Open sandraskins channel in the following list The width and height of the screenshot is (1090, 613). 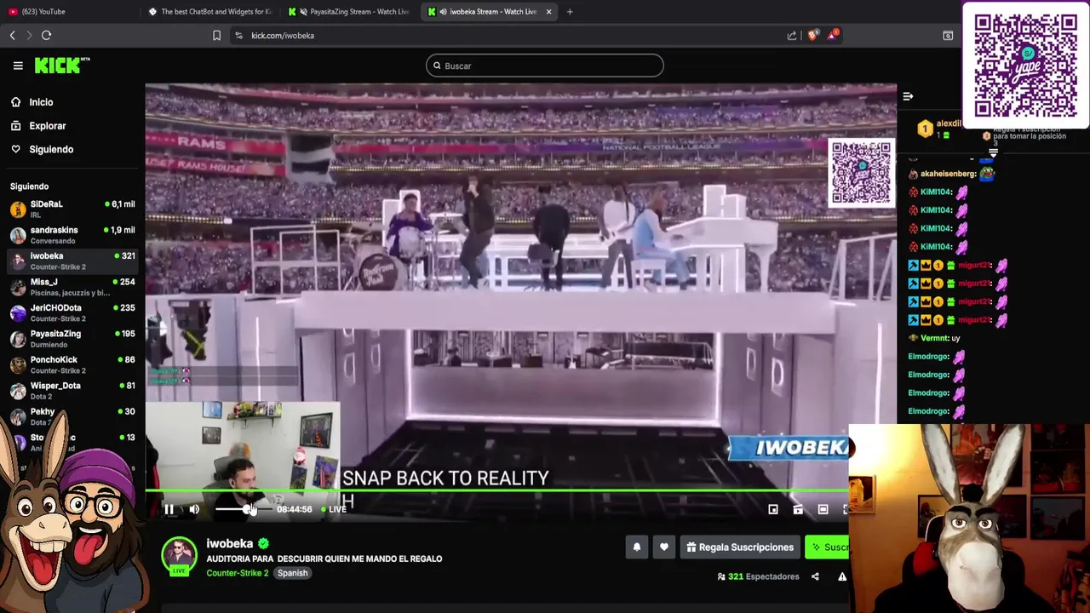pyautogui.click(x=72, y=235)
